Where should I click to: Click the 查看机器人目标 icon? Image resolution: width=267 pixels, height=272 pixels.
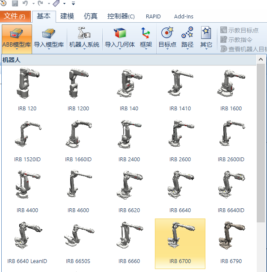coord(223,49)
